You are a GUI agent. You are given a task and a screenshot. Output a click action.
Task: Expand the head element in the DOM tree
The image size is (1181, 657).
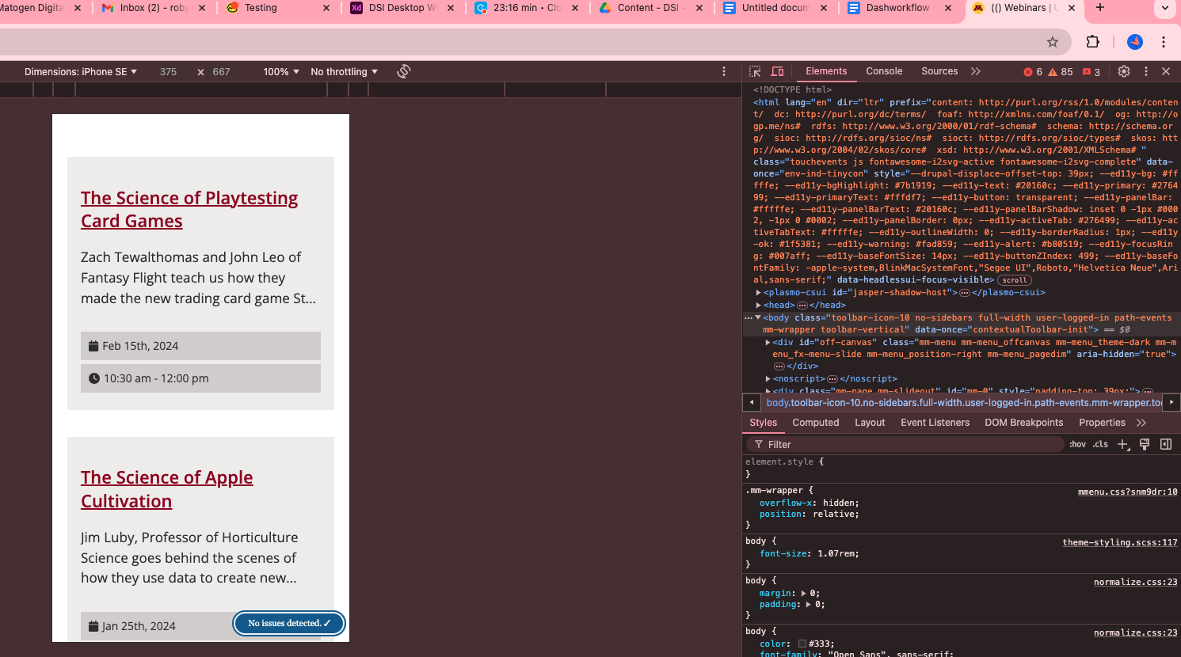[759, 306]
